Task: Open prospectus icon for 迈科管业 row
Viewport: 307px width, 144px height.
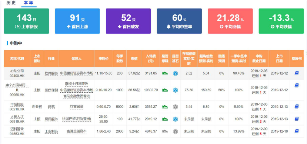Action: pos(296,131)
